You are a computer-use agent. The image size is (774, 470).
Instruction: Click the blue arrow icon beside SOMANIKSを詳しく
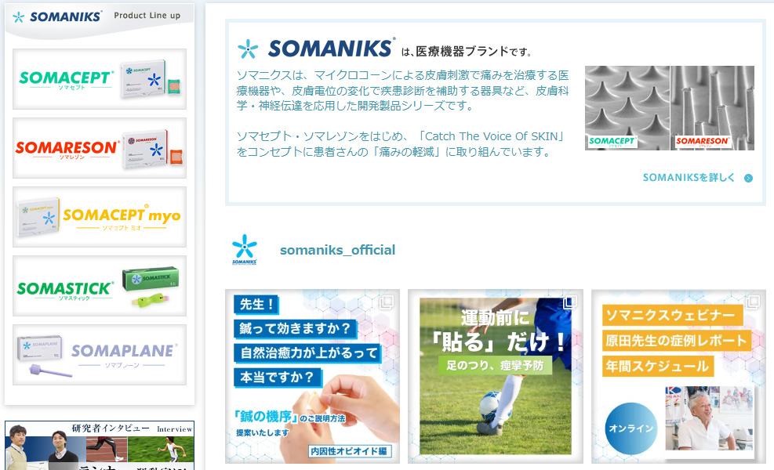[x=748, y=179]
